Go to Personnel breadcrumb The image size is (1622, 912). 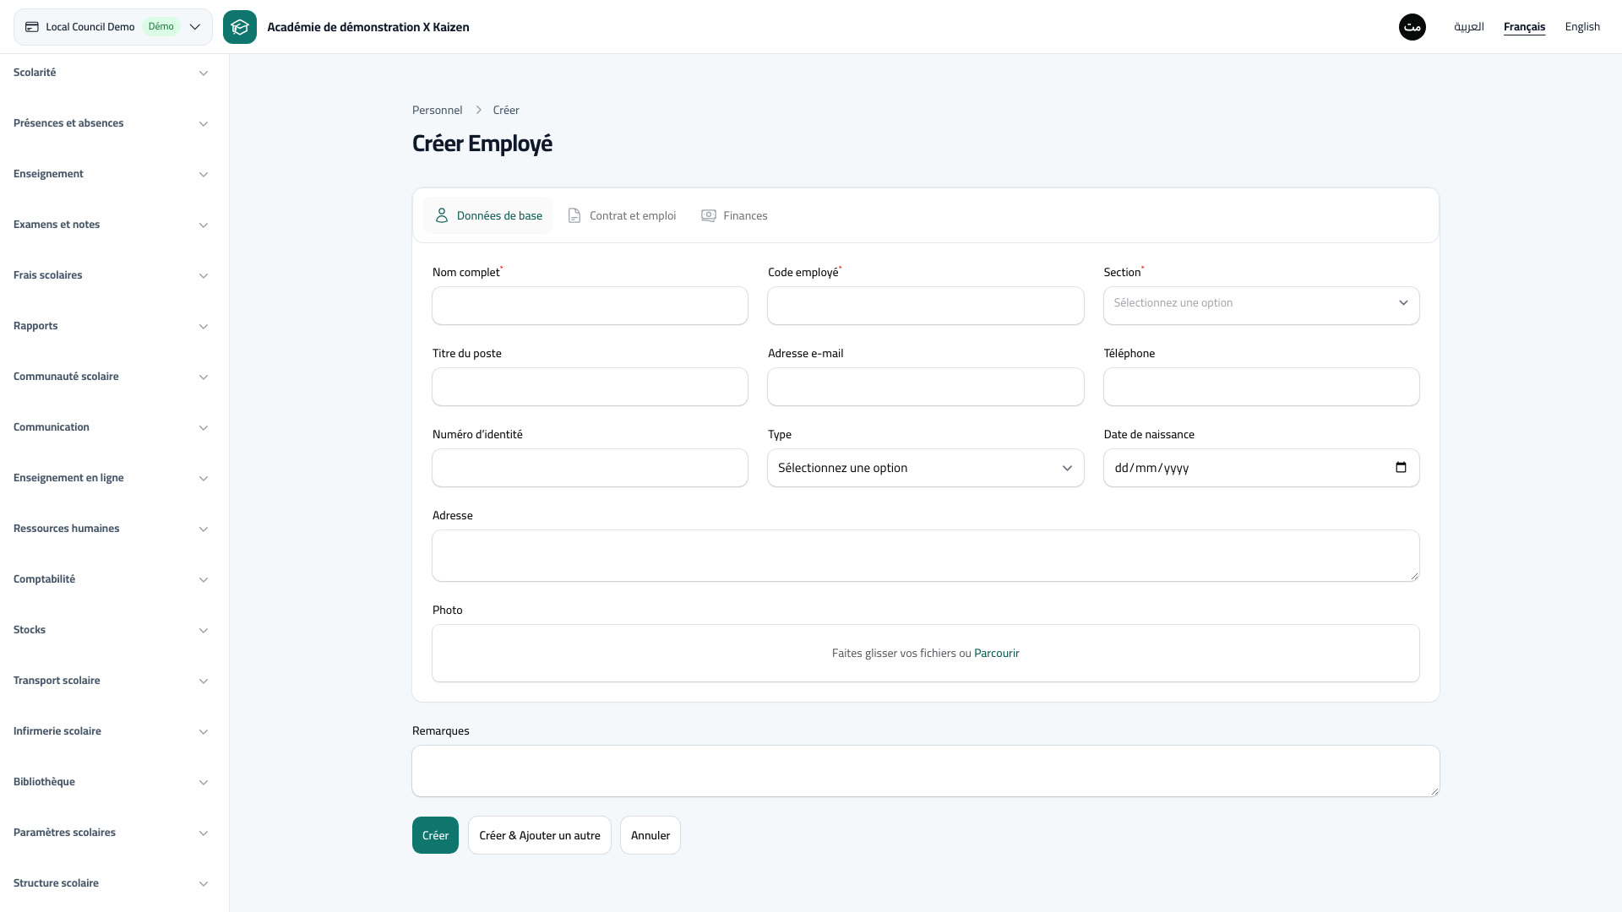point(437,110)
